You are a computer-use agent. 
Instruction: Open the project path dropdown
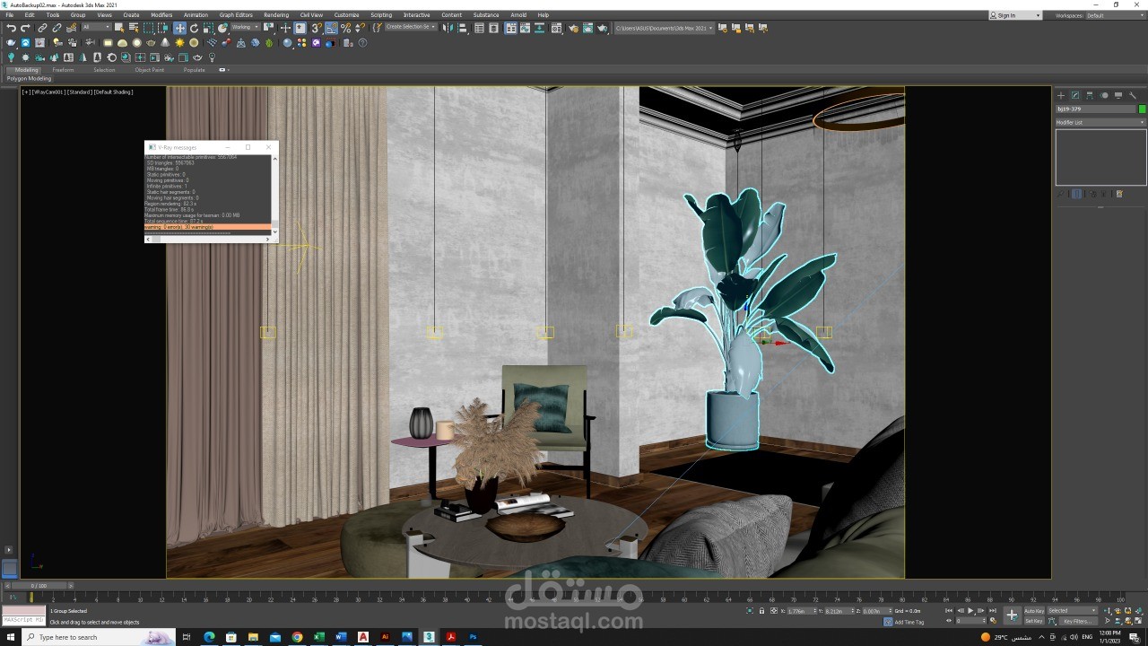pyautogui.click(x=664, y=28)
